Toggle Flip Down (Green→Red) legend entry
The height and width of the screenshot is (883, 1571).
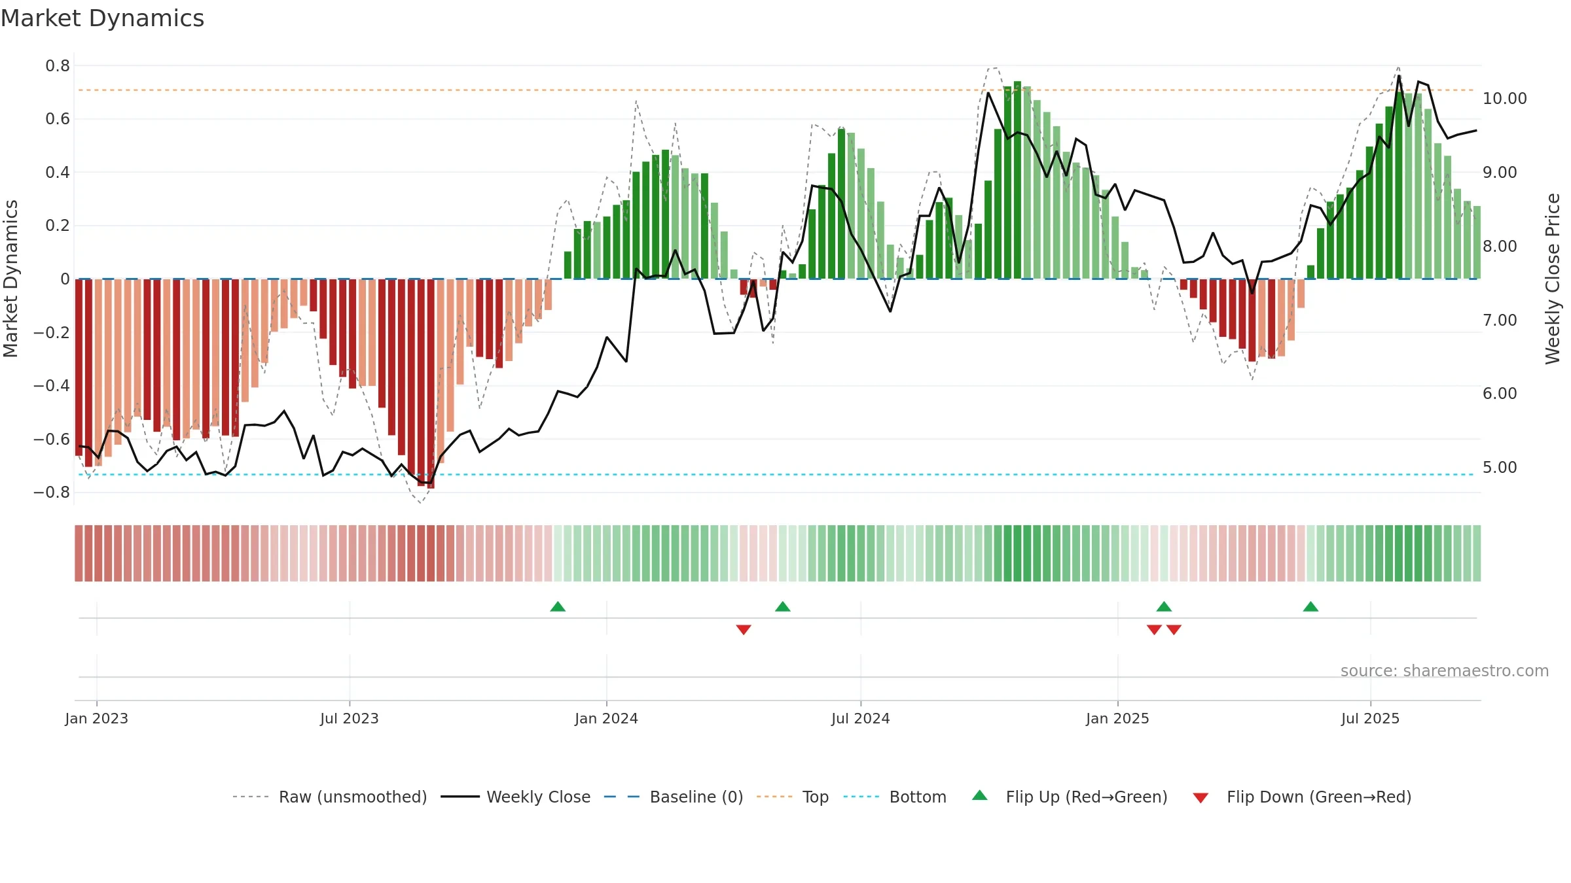click(1302, 797)
